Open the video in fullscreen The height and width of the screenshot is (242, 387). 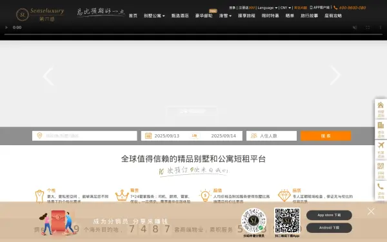click(368, 27)
